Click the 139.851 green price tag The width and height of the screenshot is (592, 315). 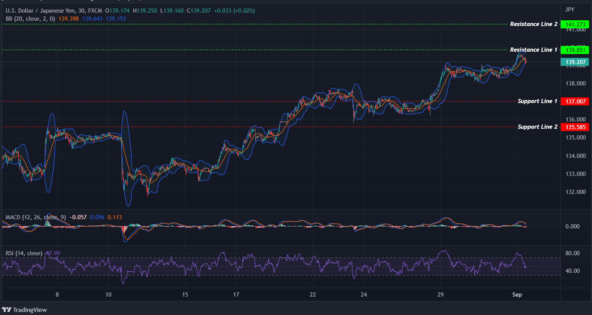point(575,50)
